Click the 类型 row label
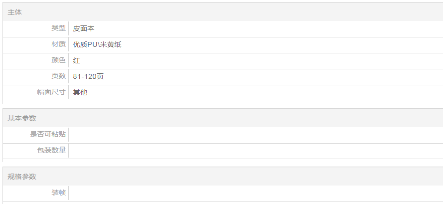 pos(58,28)
